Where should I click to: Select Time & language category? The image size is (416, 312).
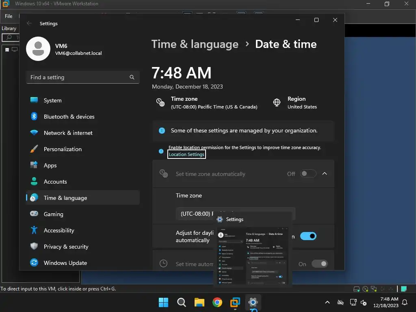tap(83, 198)
